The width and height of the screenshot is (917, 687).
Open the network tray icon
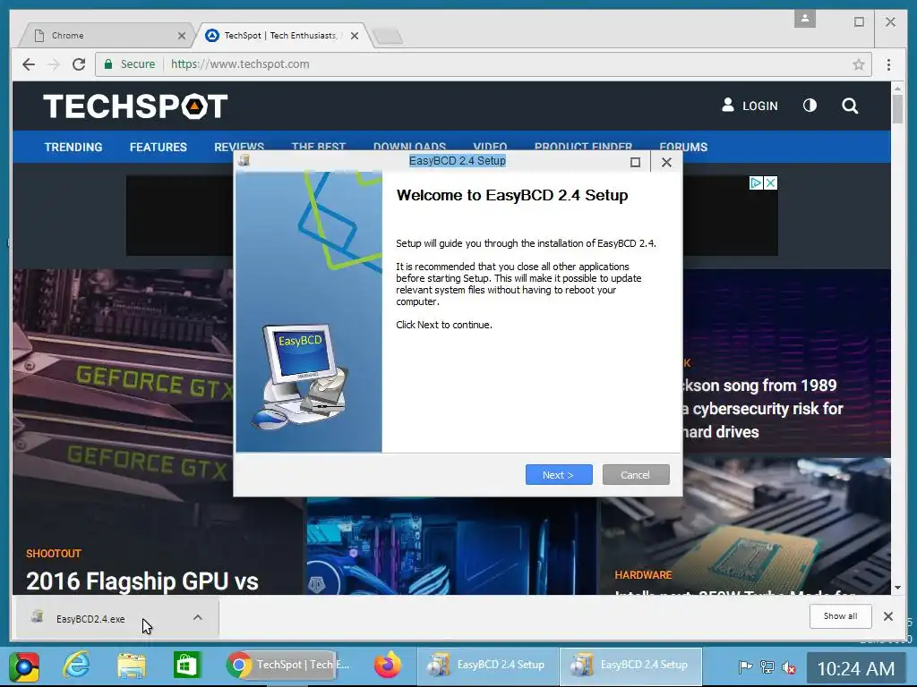[x=767, y=666]
